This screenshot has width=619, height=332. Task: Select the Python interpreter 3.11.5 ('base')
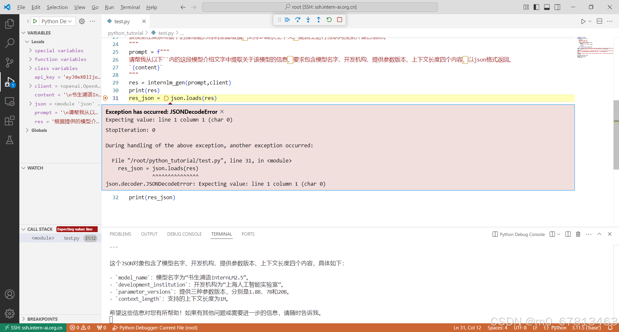(586, 327)
